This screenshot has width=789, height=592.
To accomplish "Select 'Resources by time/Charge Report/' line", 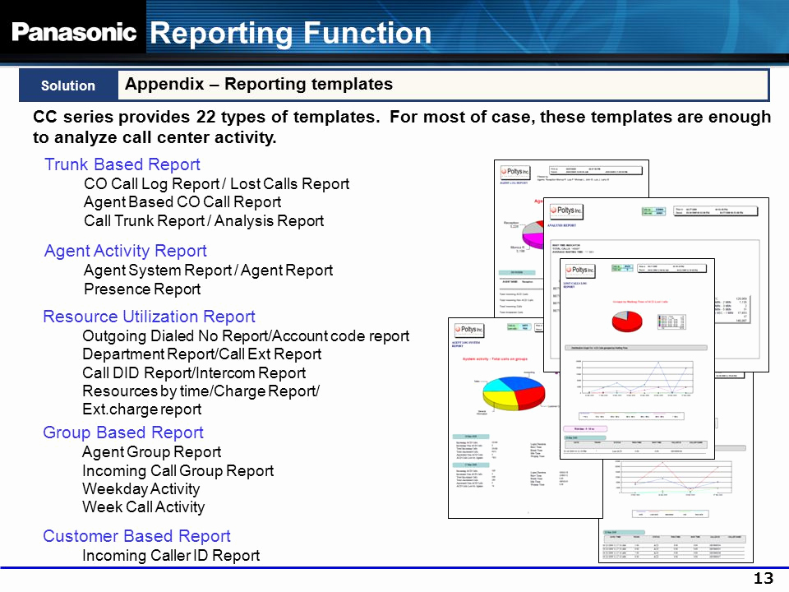I will [201, 391].
